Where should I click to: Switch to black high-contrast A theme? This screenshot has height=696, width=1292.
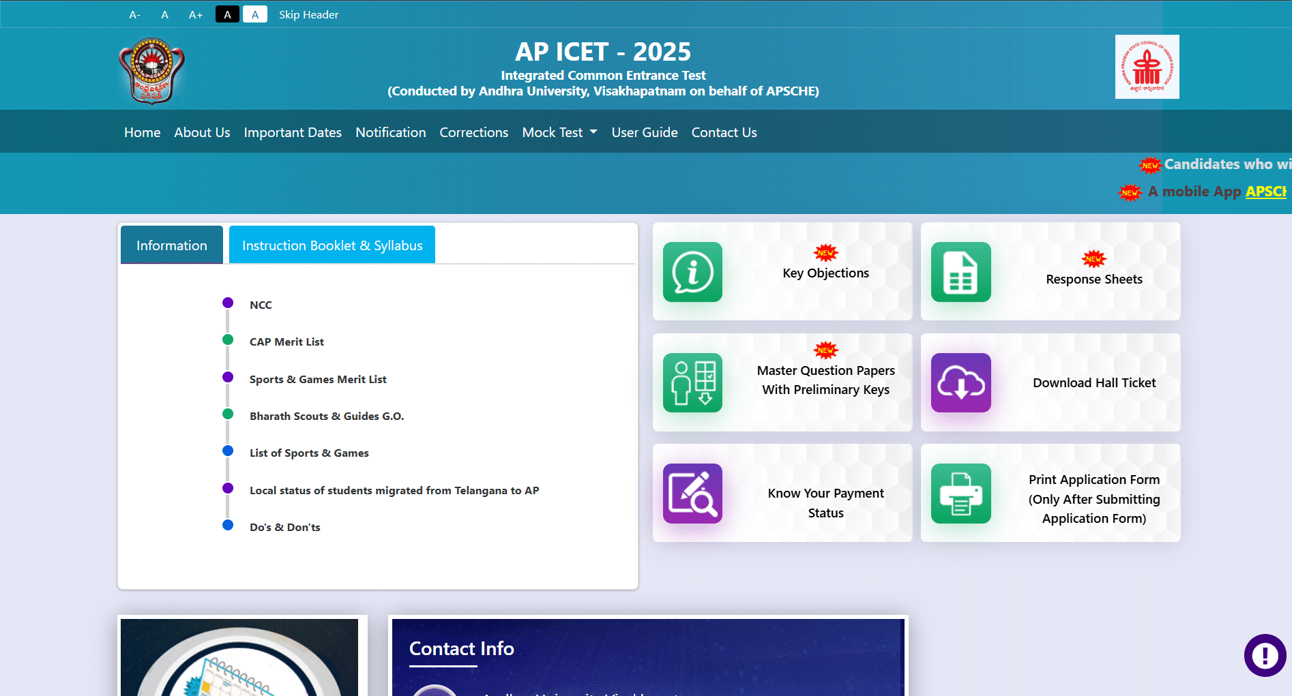(227, 14)
